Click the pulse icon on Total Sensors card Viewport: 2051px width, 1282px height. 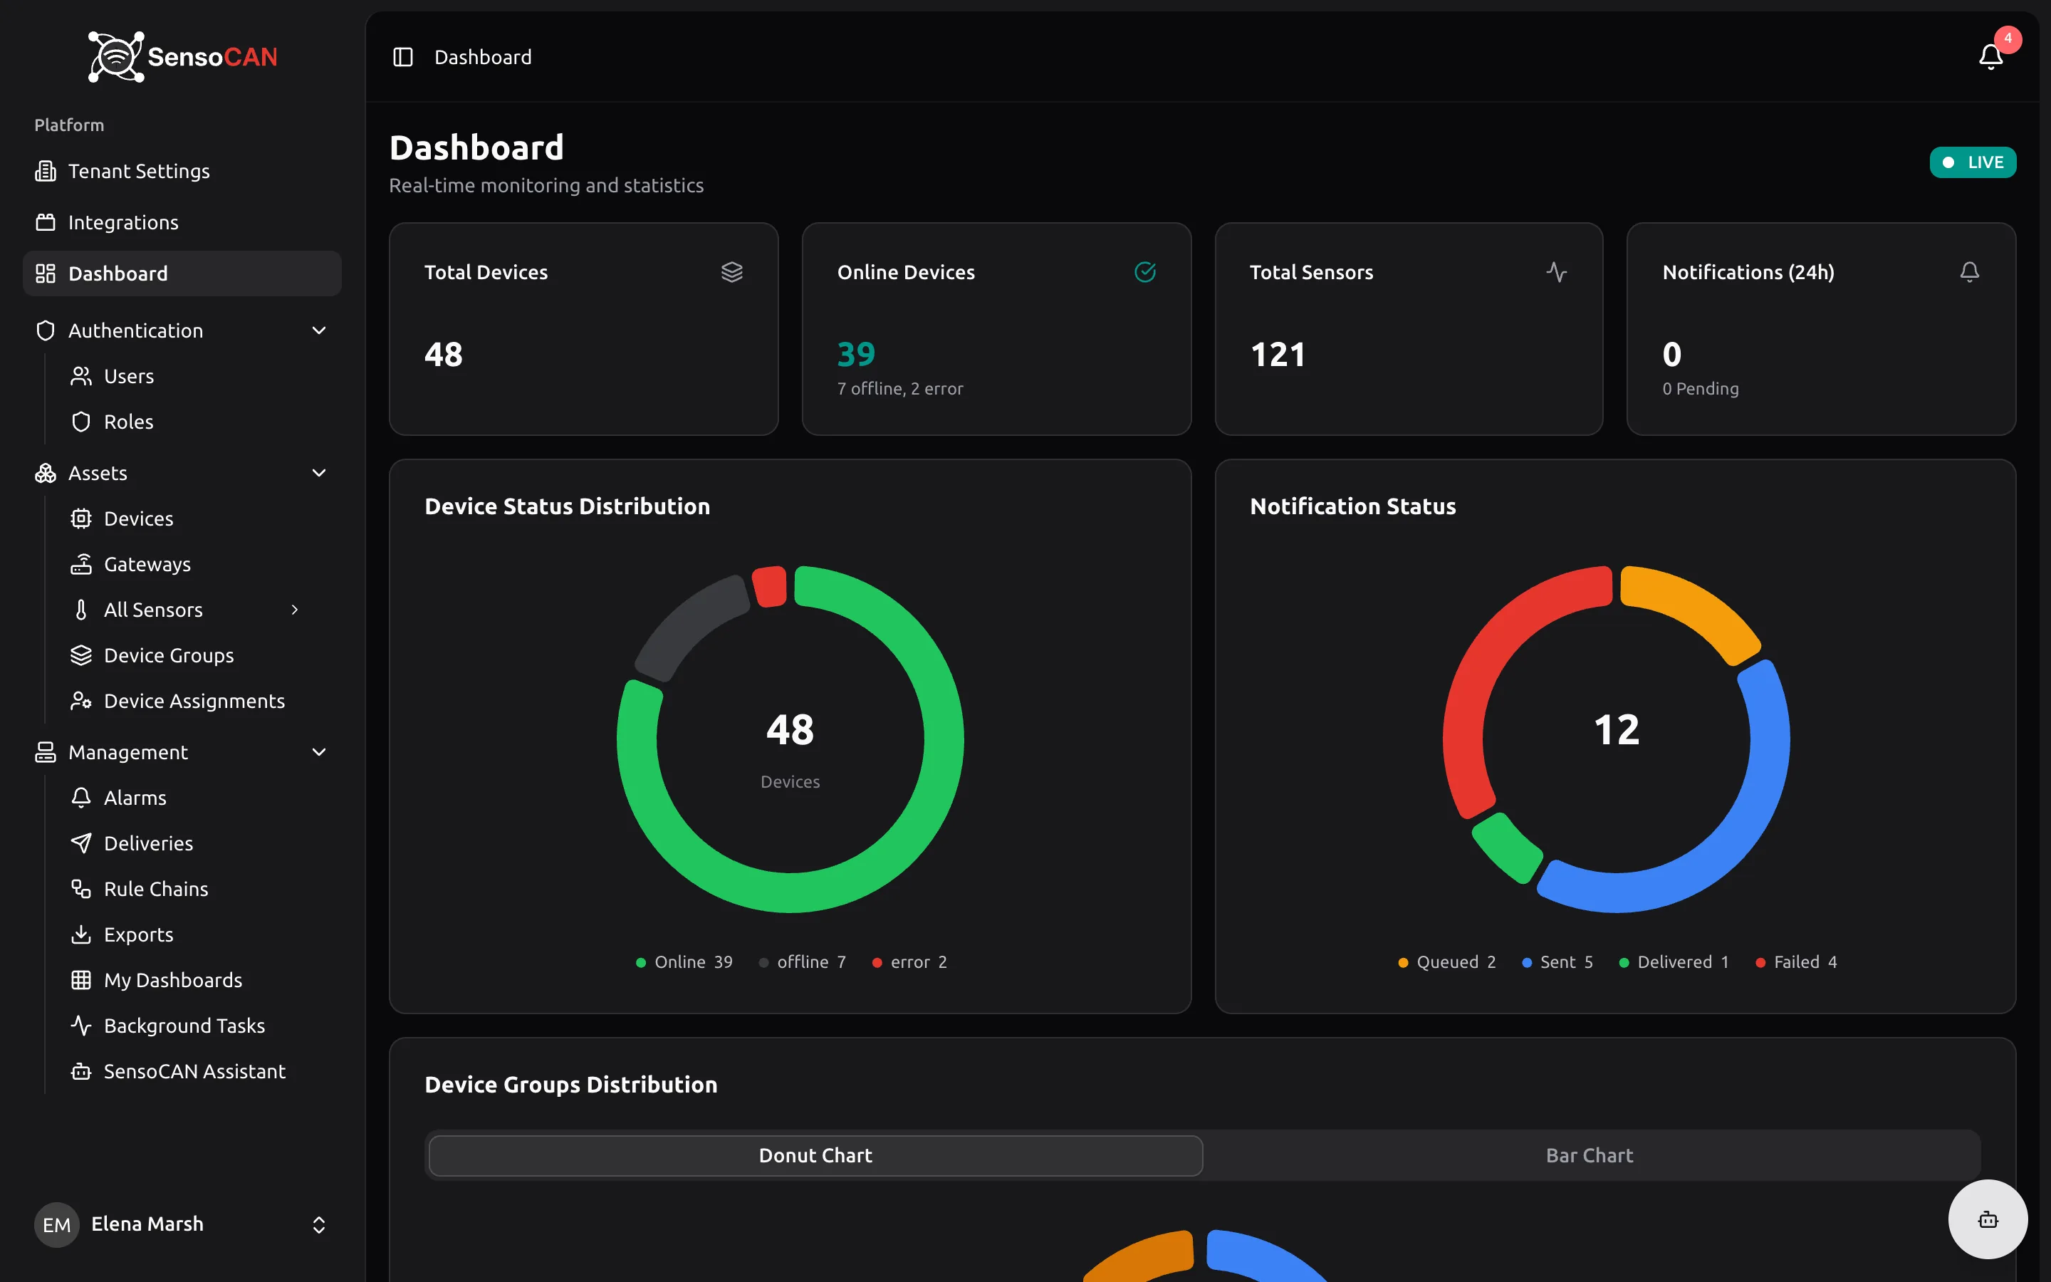1556,272
